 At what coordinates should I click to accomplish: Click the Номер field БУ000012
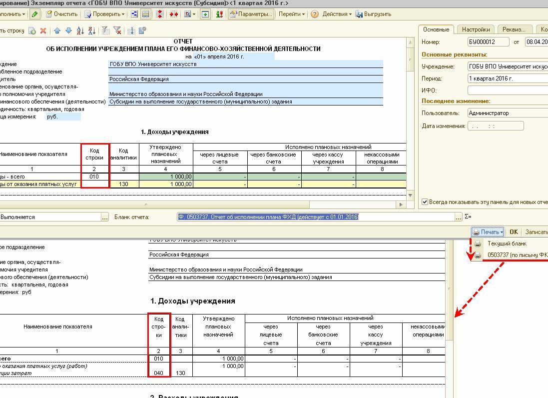pyautogui.click(x=488, y=42)
